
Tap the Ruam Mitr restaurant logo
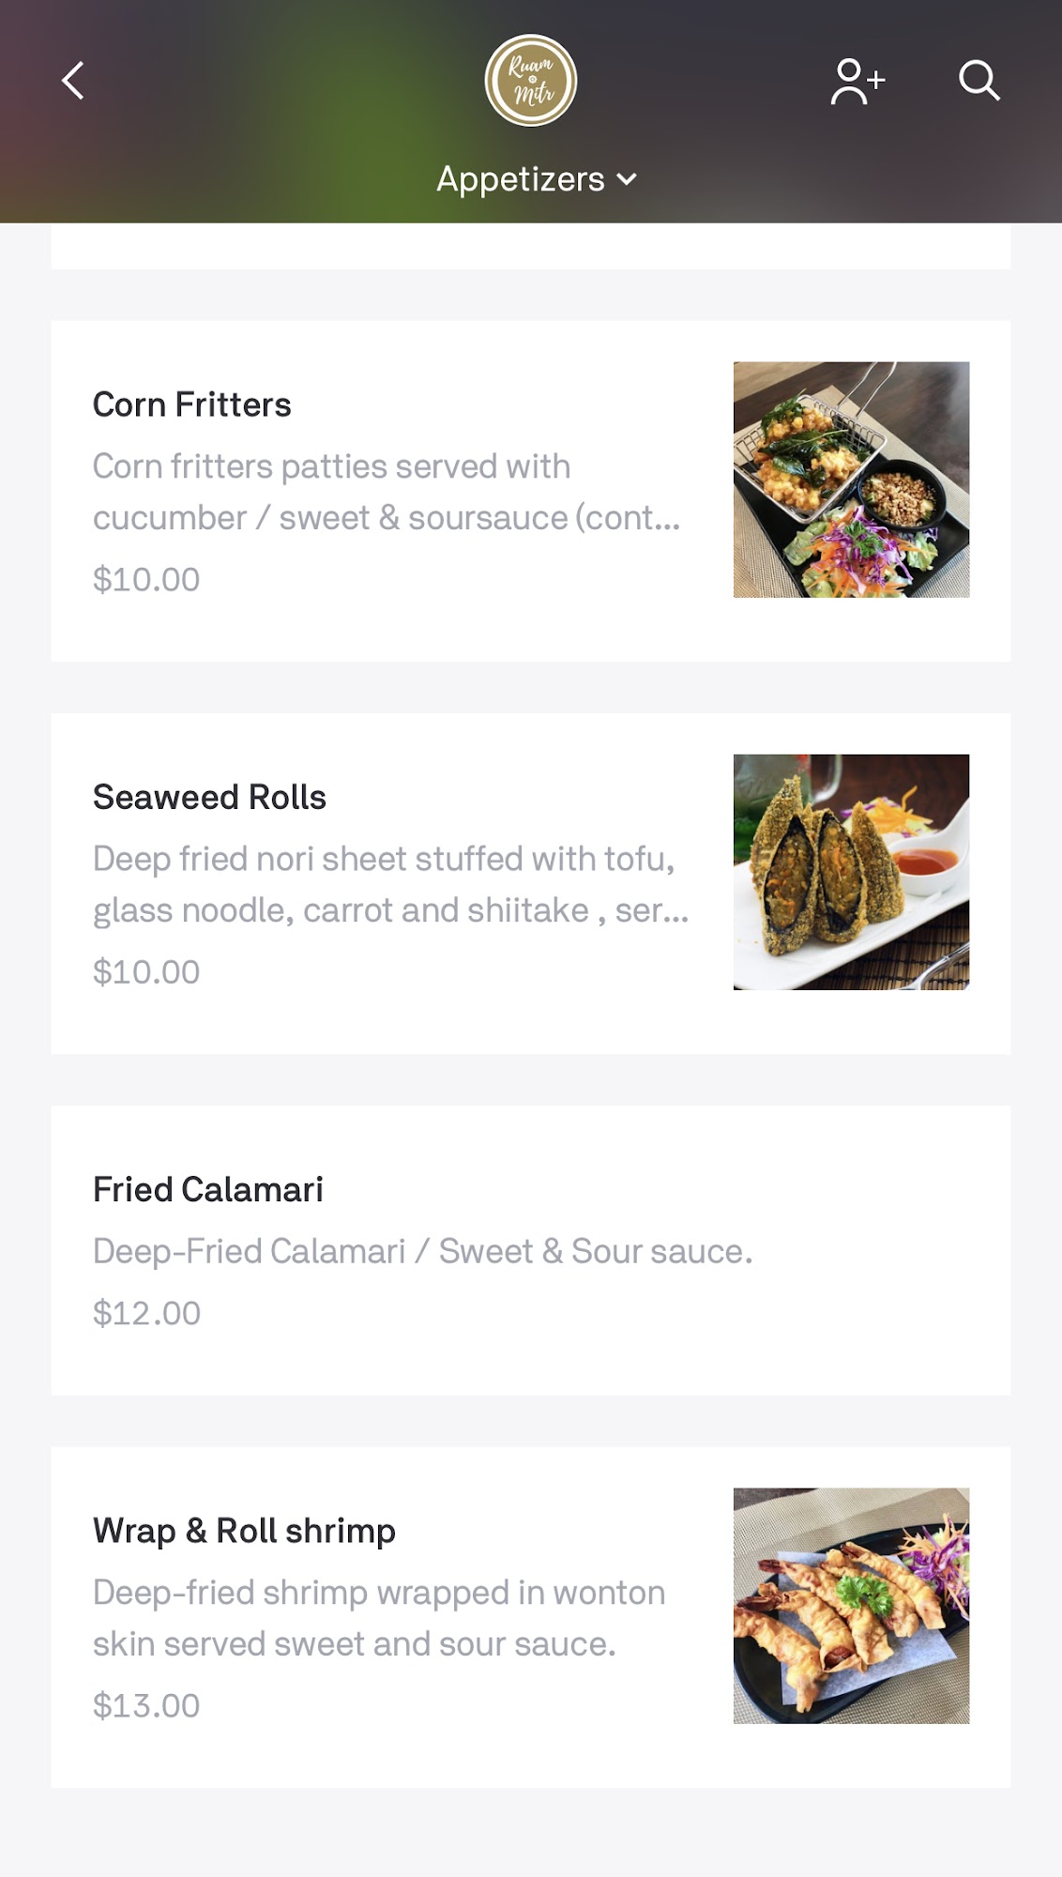coord(531,81)
